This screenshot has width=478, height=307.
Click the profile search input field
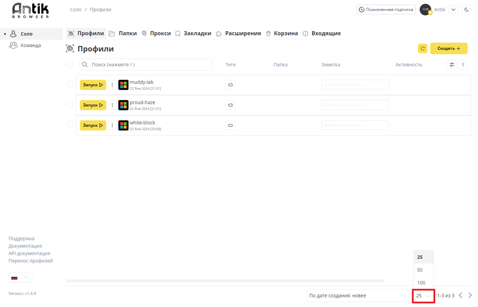[x=146, y=65]
